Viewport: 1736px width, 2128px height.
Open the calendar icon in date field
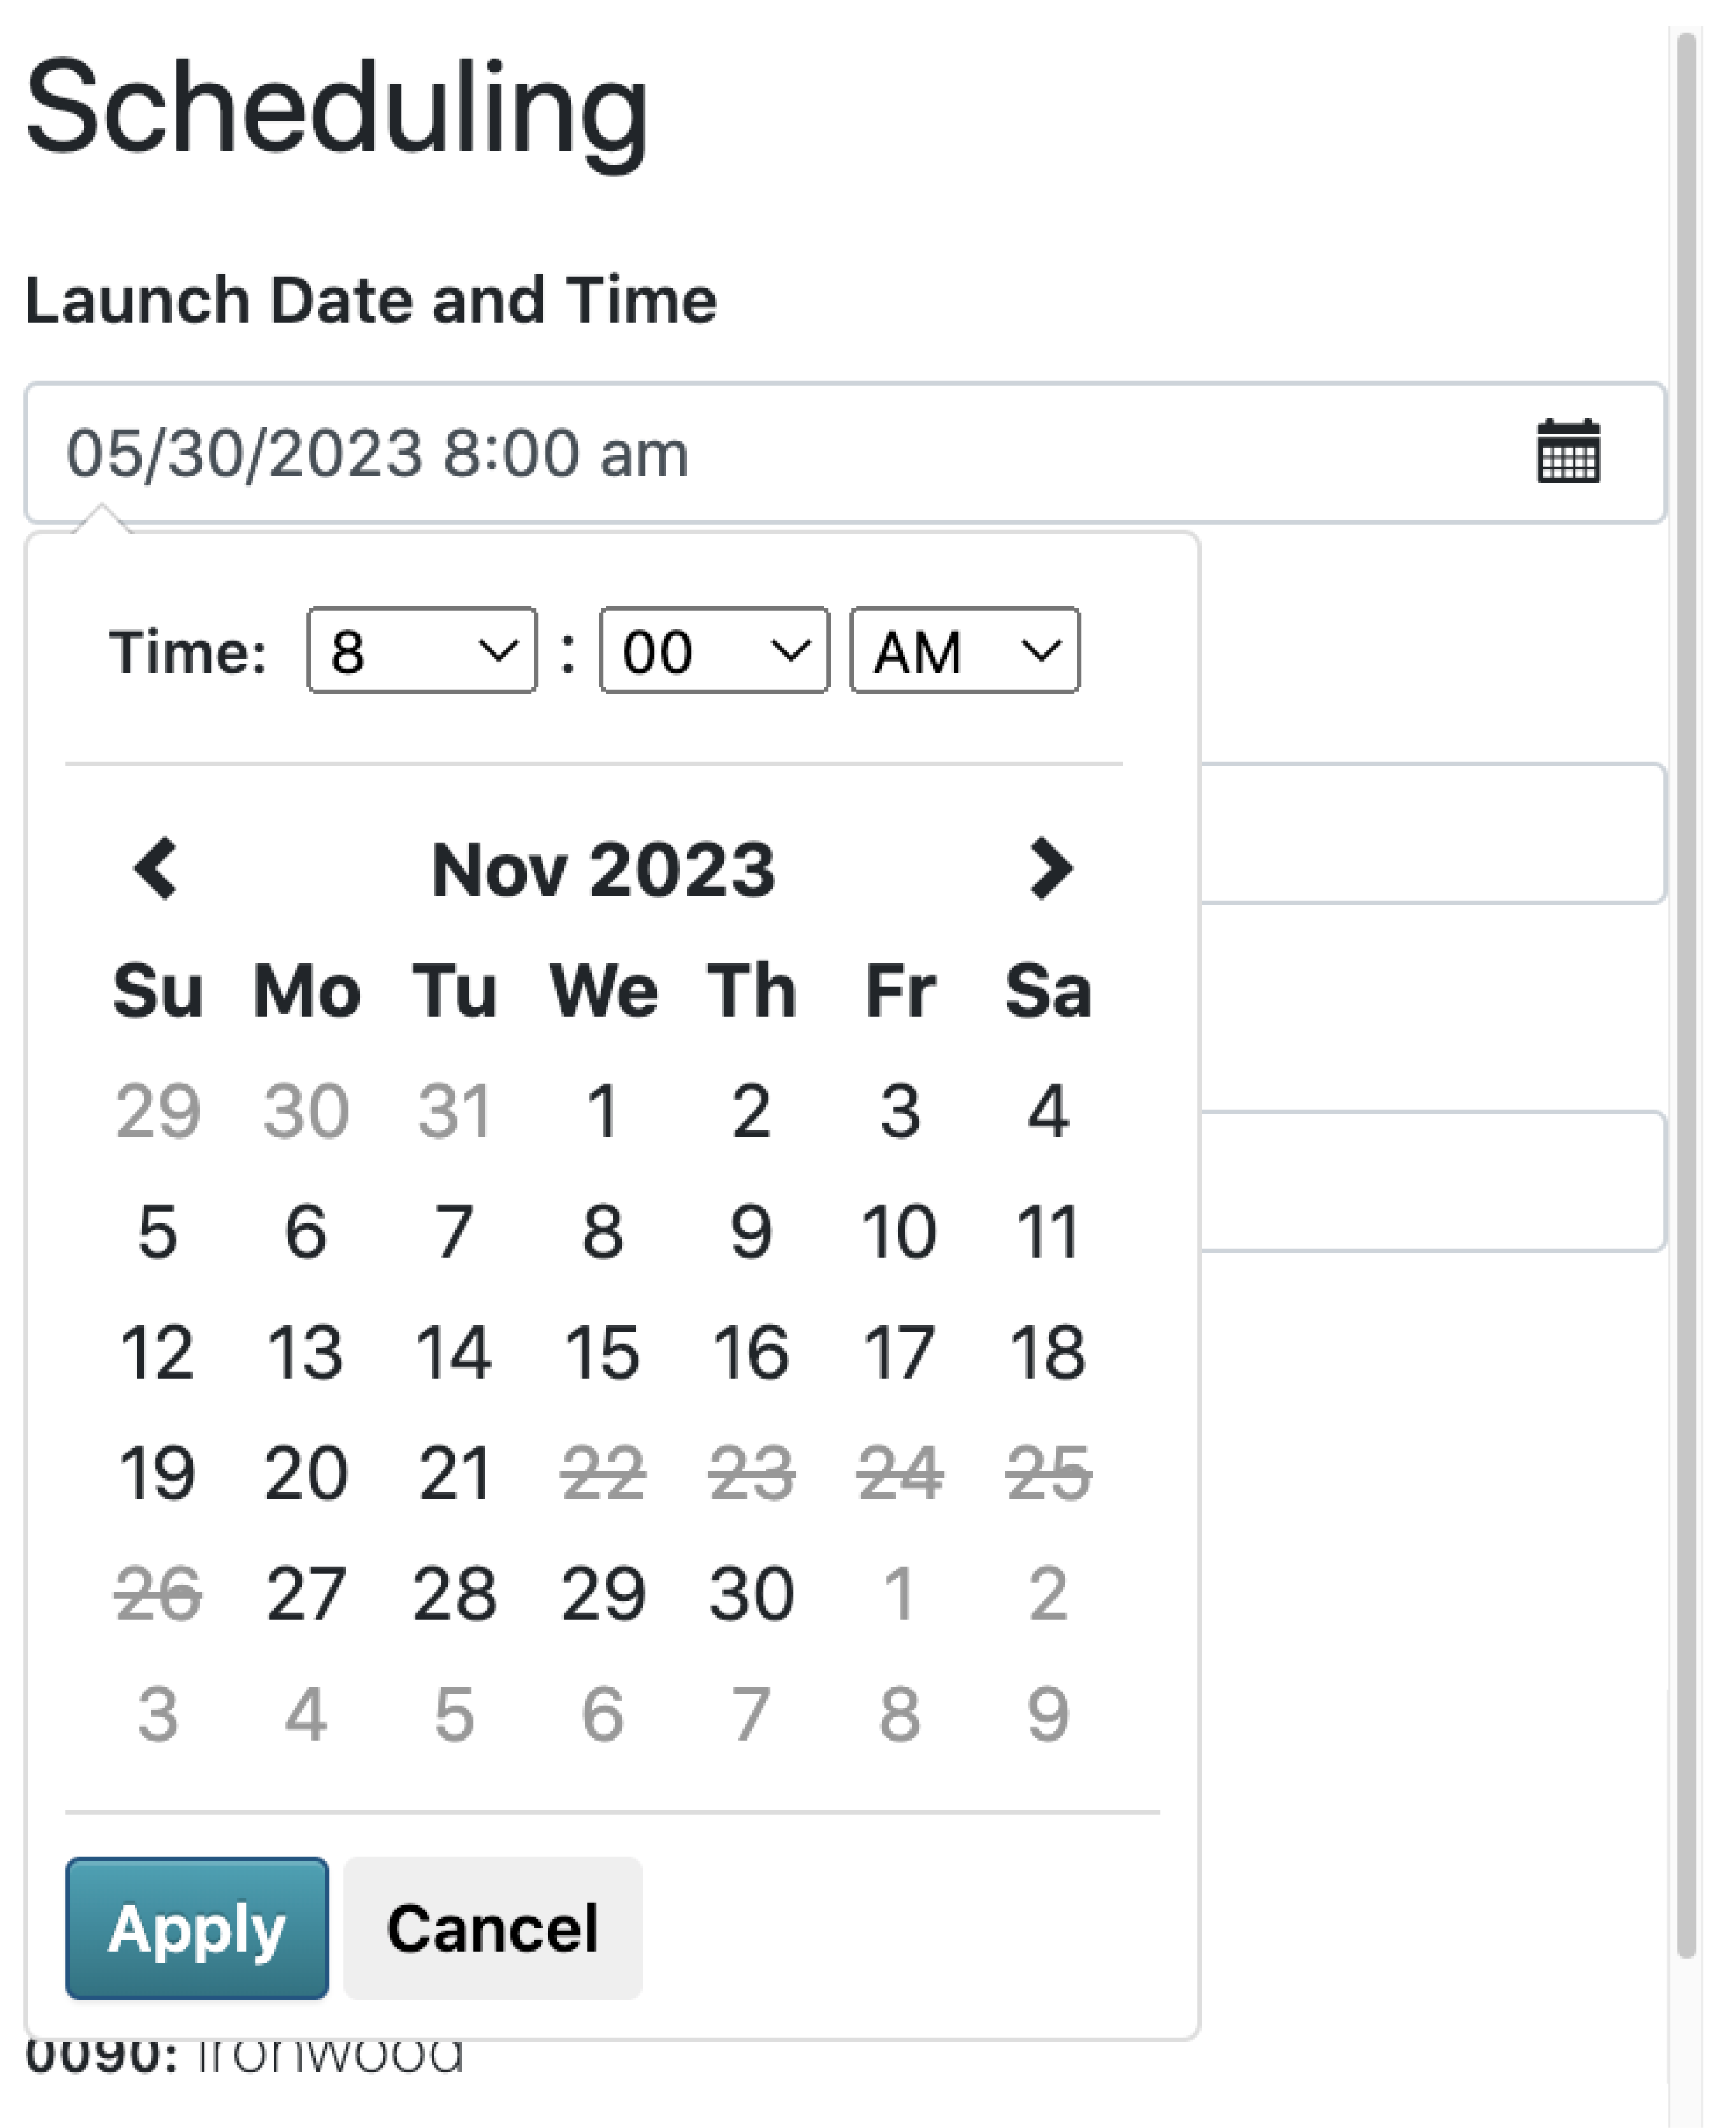1568,451
